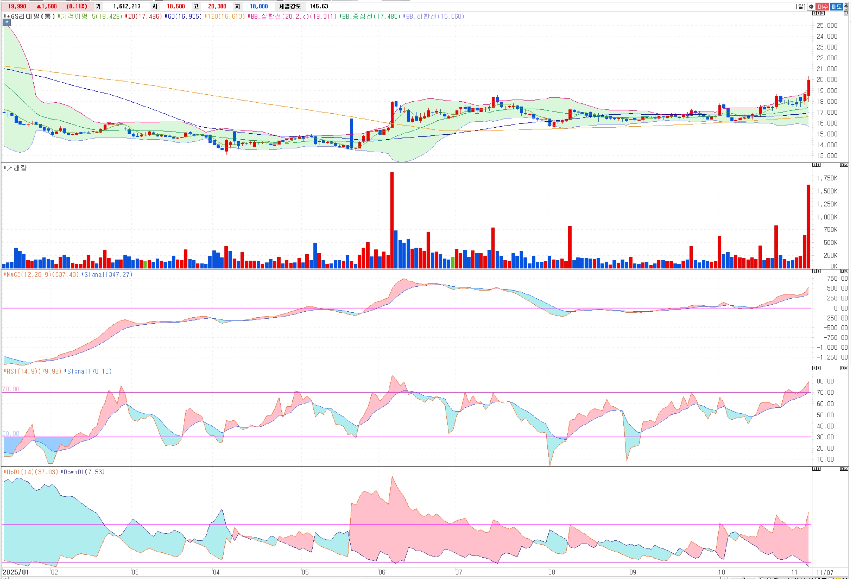Click the R axis button on price chart
The height and width of the screenshot is (579, 851).
(823, 13)
